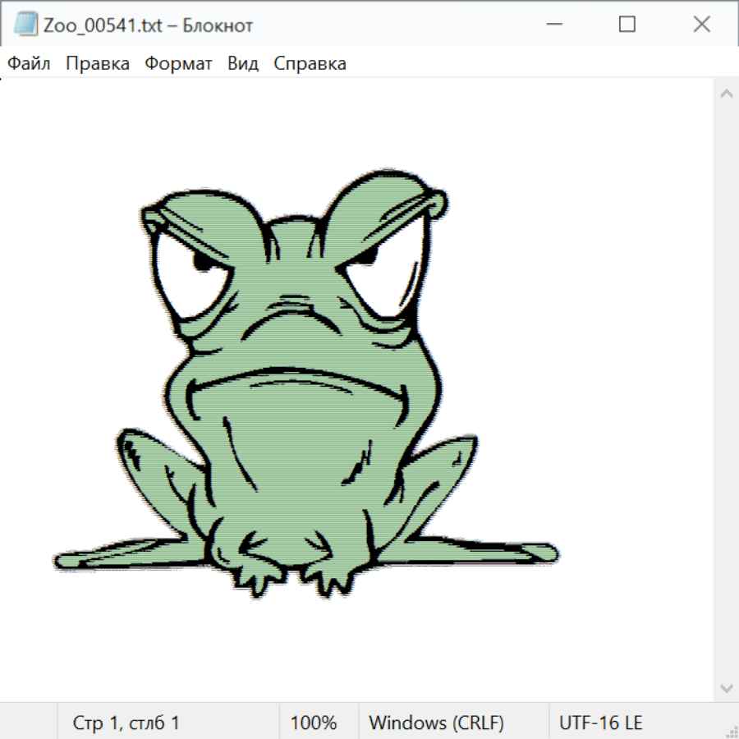Click the Notepad icon in the title bar

(25, 25)
